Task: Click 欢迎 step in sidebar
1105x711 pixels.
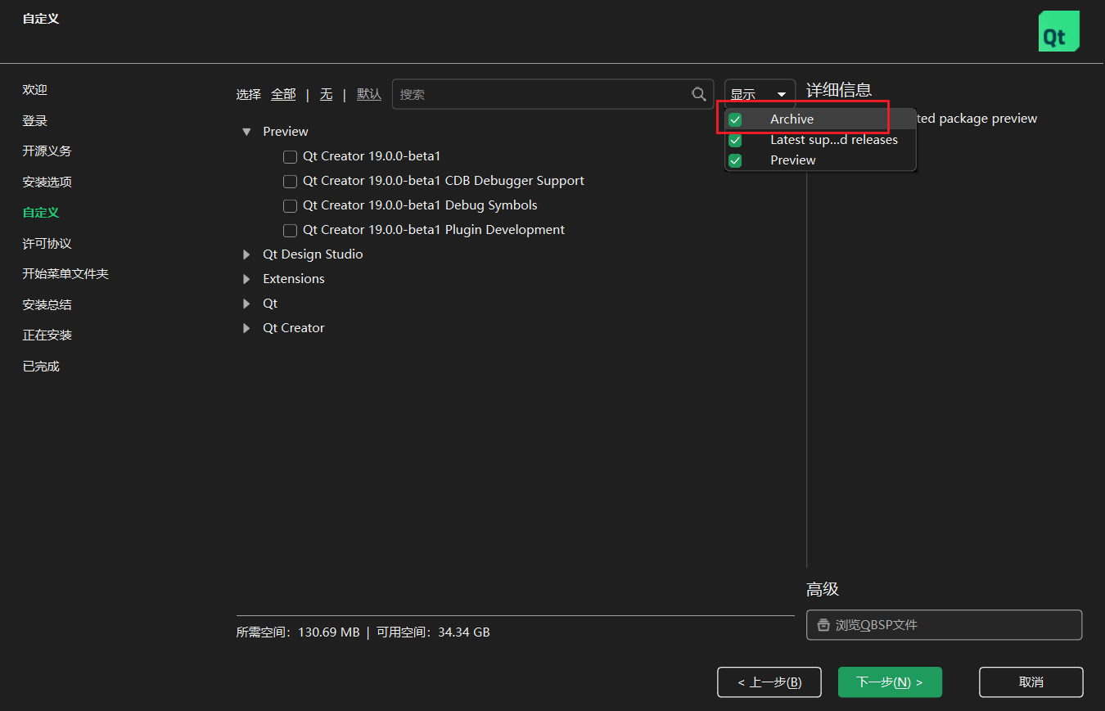Action: 35,90
